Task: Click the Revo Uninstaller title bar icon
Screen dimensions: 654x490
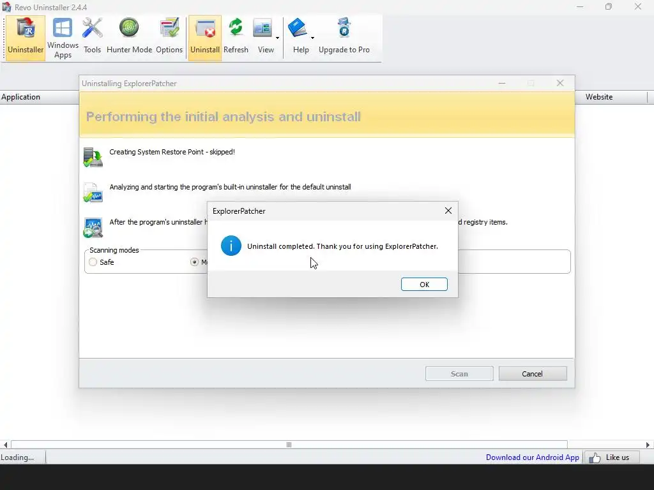Action: coord(6,7)
